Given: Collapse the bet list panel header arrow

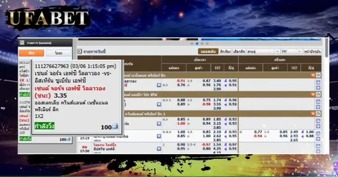Looking at the screenshot, I should pos(22,43).
